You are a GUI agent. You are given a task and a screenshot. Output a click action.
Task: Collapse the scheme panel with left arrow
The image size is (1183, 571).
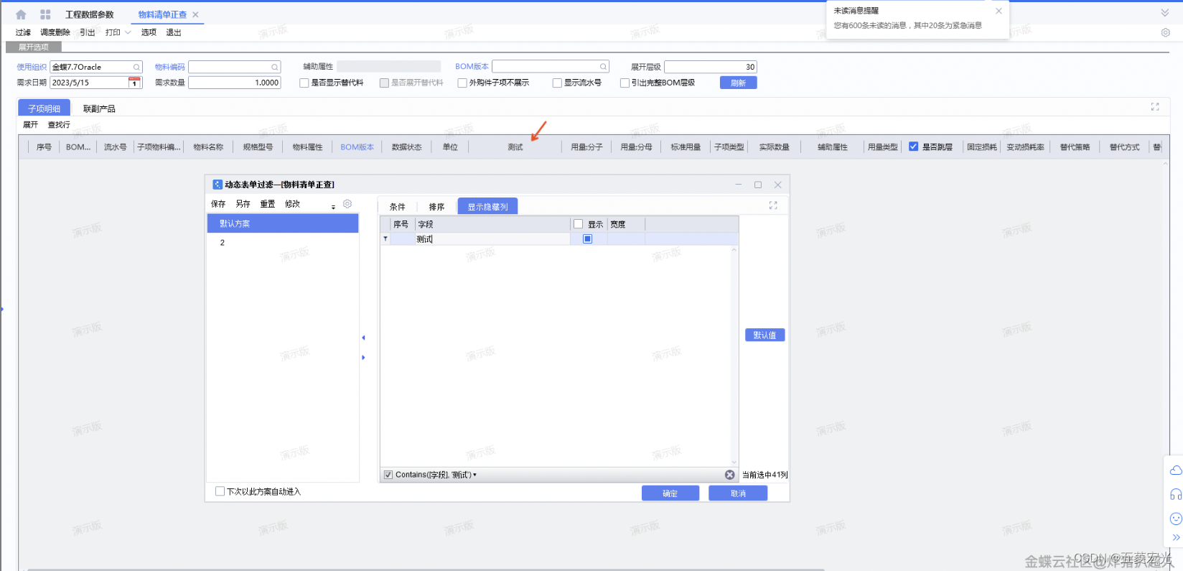[x=363, y=338]
